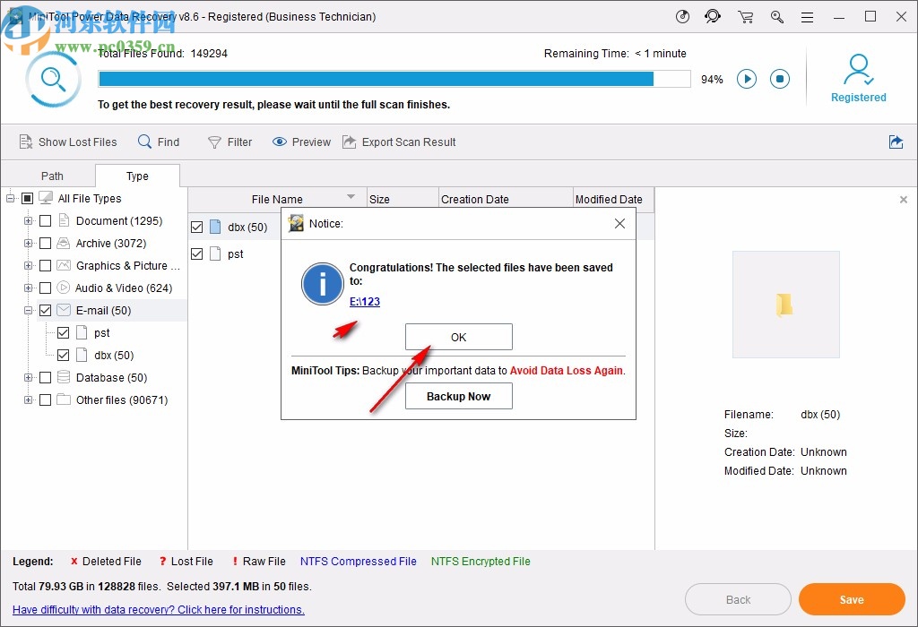Viewport: 918px width, 627px height.
Task: Expand the Audio & Video node
Action: [28, 288]
